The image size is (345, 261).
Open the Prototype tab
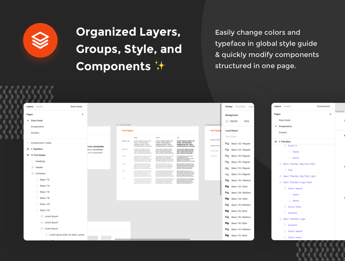tap(240, 107)
